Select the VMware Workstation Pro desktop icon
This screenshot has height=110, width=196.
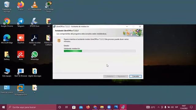point(21,90)
